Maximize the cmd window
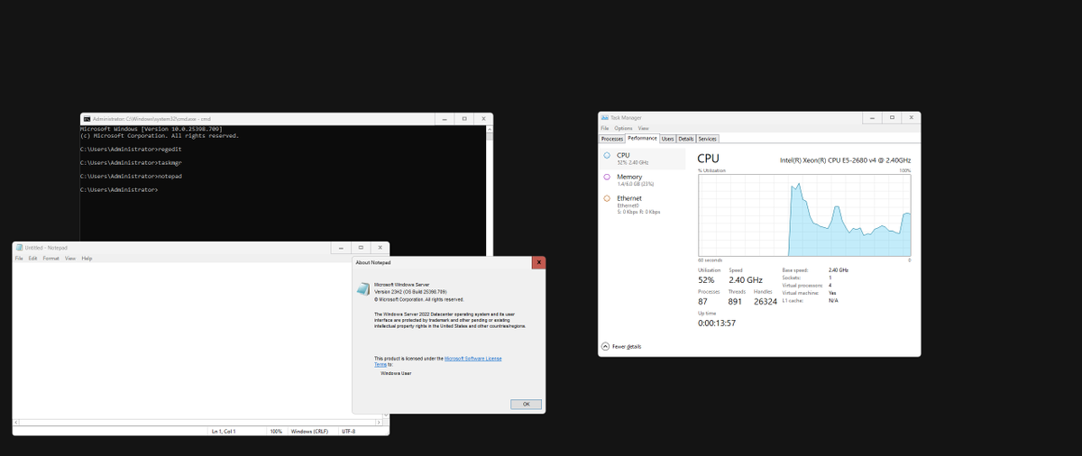Screen dimensions: 1082x456 coord(463,119)
